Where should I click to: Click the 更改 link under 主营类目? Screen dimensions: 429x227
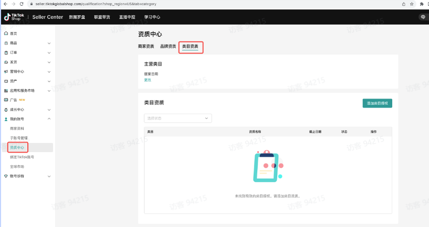[x=148, y=80]
